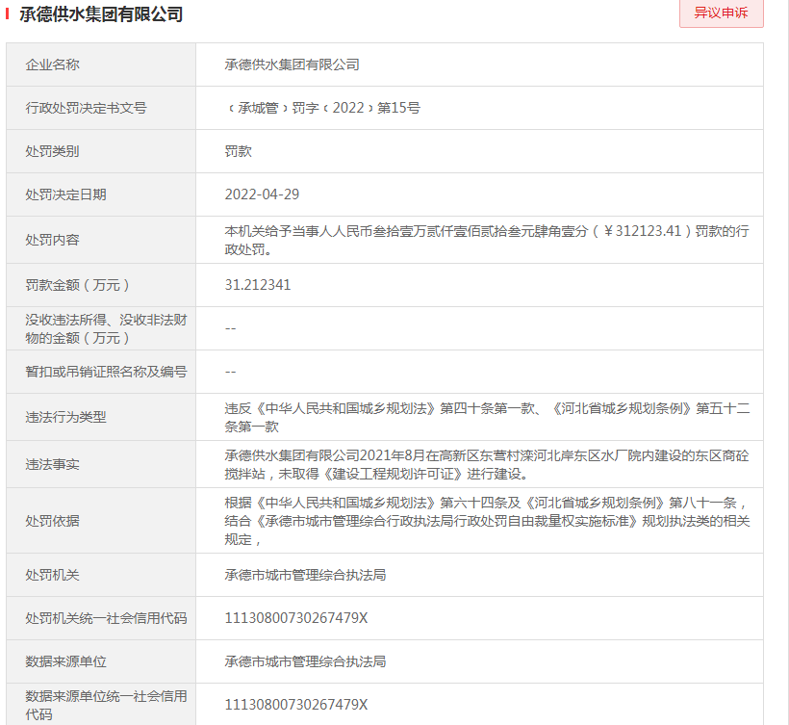
Task: Click 承德市城市管理综合执法局 in 处罚机关 row
Action: click(305, 575)
